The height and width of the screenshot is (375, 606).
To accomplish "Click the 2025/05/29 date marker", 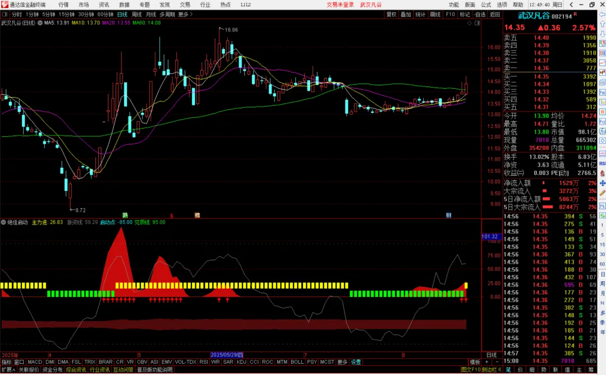I will (227, 355).
